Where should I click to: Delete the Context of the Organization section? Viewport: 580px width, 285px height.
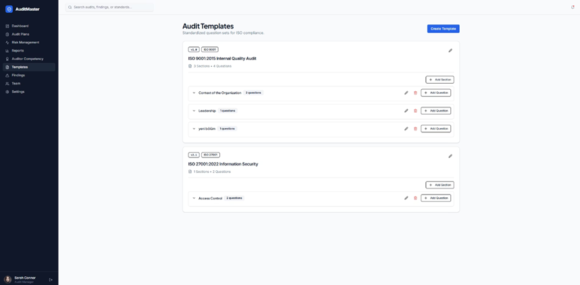415,93
